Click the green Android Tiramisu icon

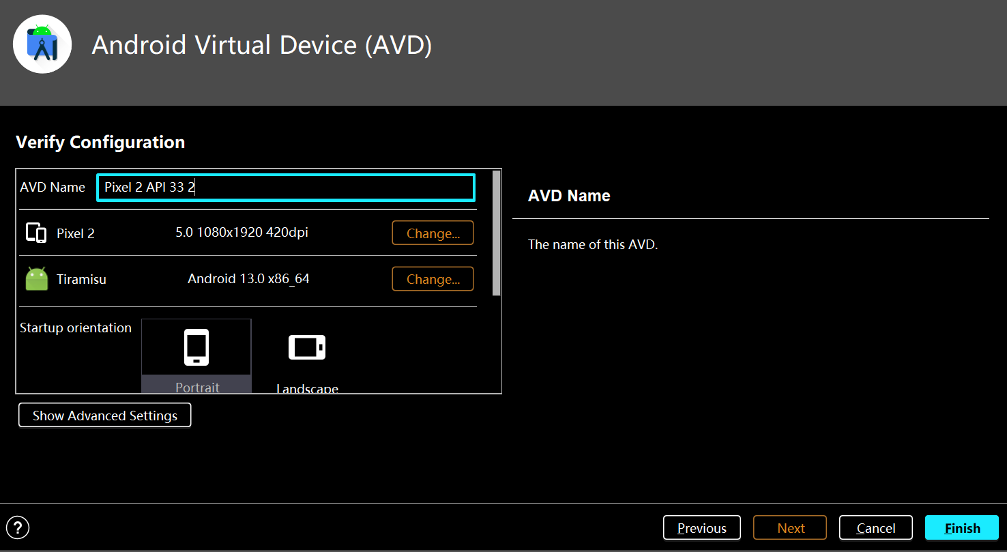pos(37,278)
